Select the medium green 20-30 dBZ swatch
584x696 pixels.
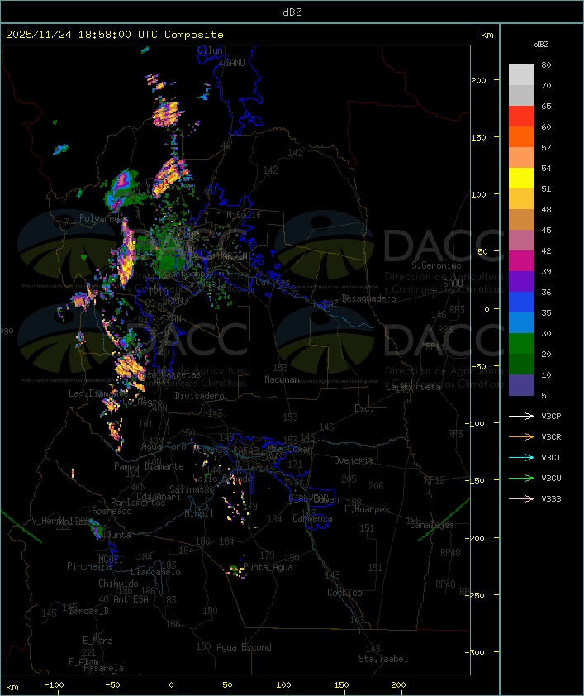(x=521, y=343)
